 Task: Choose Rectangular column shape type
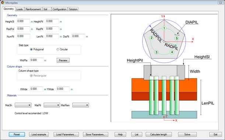31,76
